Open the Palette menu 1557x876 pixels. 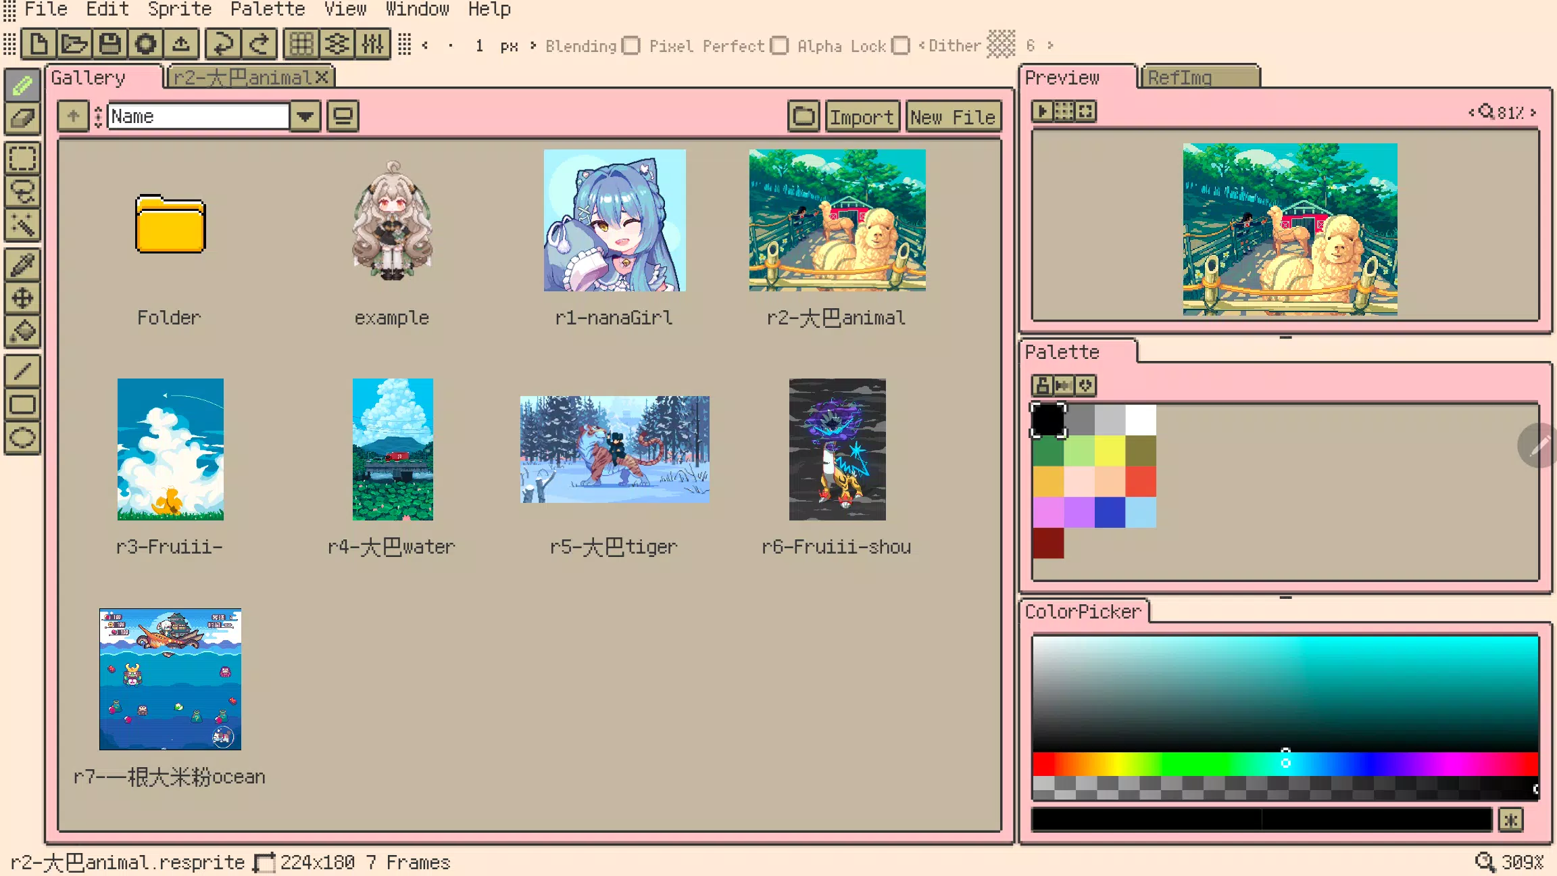(268, 9)
